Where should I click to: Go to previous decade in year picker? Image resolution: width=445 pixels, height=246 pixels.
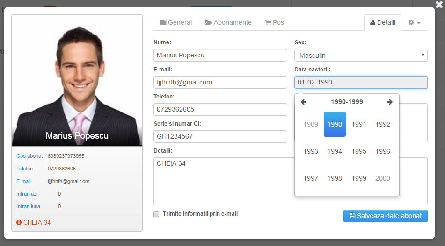click(x=303, y=102)
